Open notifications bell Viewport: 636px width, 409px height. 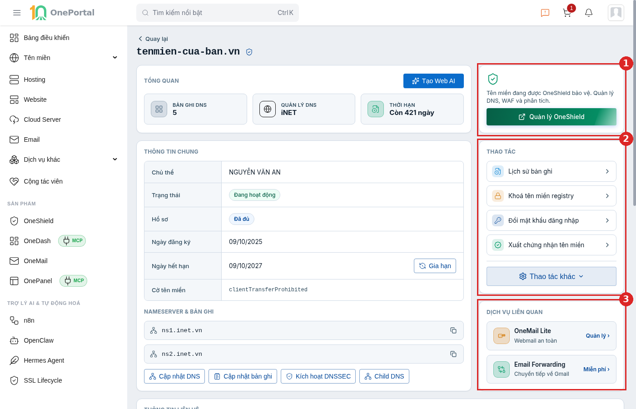pyautogui.click(x=589, y=13)
